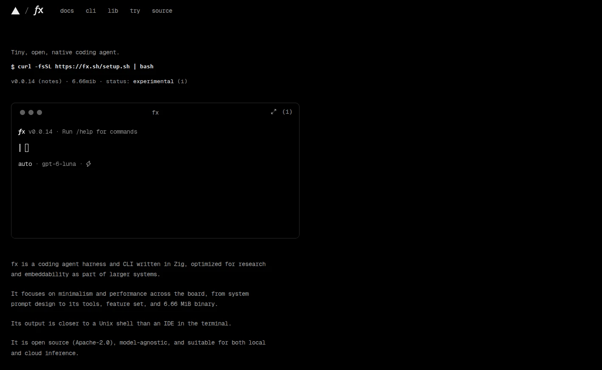Open the cli navigation link
This screenshot has height=370, width=602.
pos(91,11)
